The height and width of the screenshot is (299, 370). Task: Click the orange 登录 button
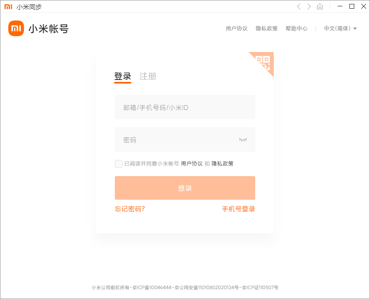[x=185, y=188]
